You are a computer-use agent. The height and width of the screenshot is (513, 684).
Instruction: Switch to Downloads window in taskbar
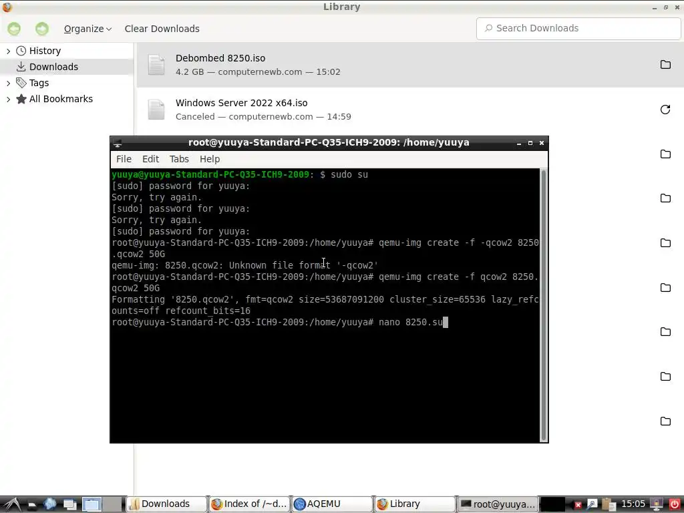pos(166,504)
